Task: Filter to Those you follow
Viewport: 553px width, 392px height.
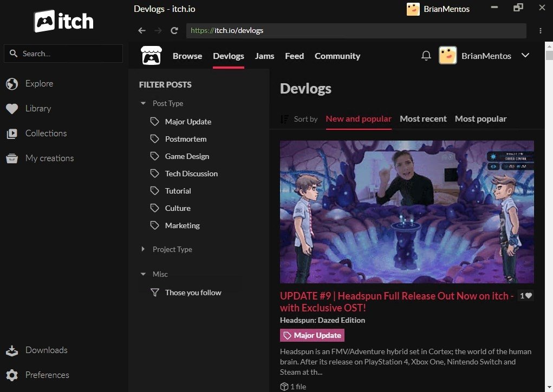Action: click(193, 293)
